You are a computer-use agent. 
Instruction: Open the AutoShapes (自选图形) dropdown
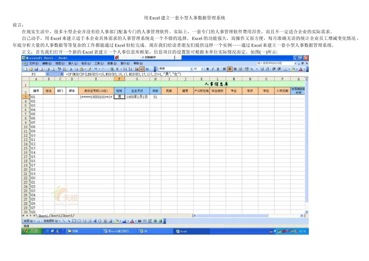pos(52,221)
